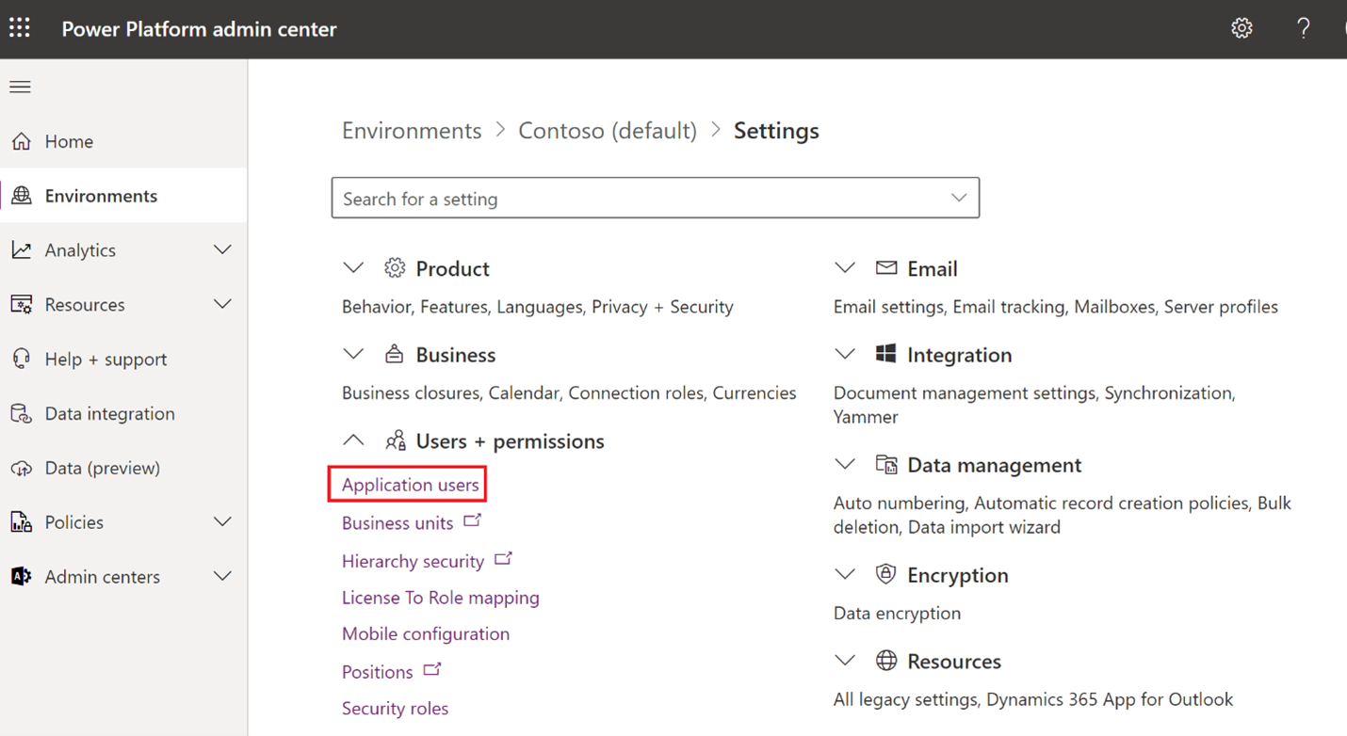Image resolution: width=1347 pixels, height=736 pixels.
Task: Open the Security roles link
Action: coord(395,709)
